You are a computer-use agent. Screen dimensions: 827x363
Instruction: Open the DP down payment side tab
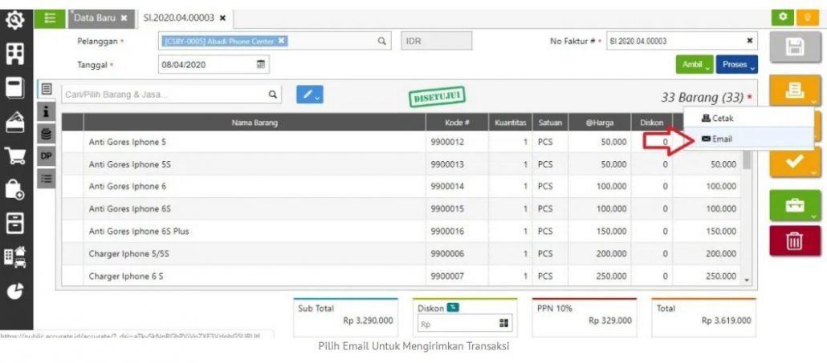pyautogui.click(x=47, y=156)
